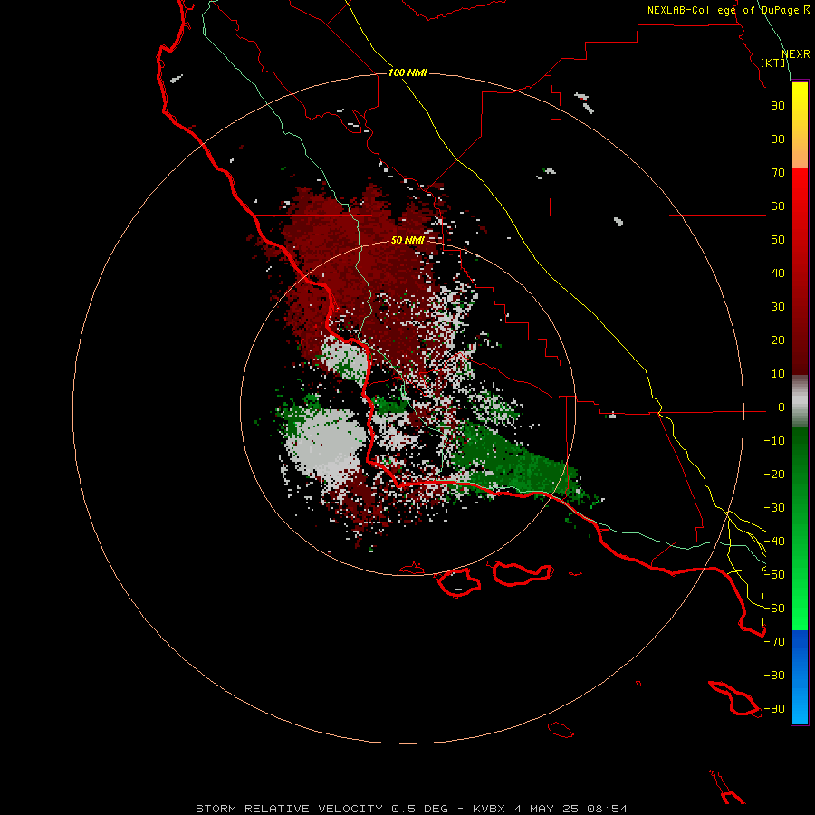This screenshot has height=815, width=815.
Task: Pick the 60 tick label on the legend
Action: coord(778,206)
